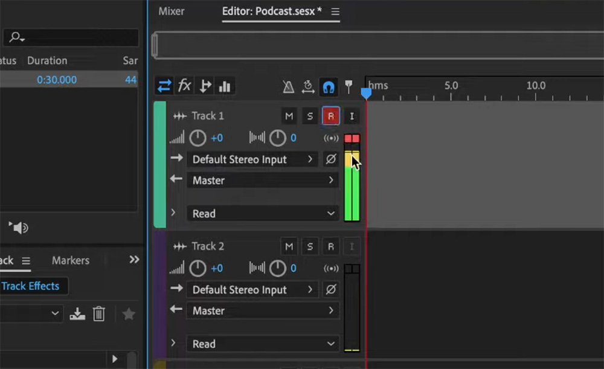604x369 pixels.
Task: Click Track 1 volume knob
Action: pos(198,138)
